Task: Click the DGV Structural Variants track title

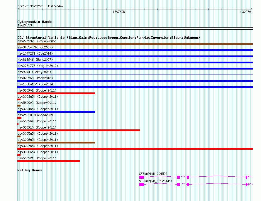Action: (x=109, y=38)
